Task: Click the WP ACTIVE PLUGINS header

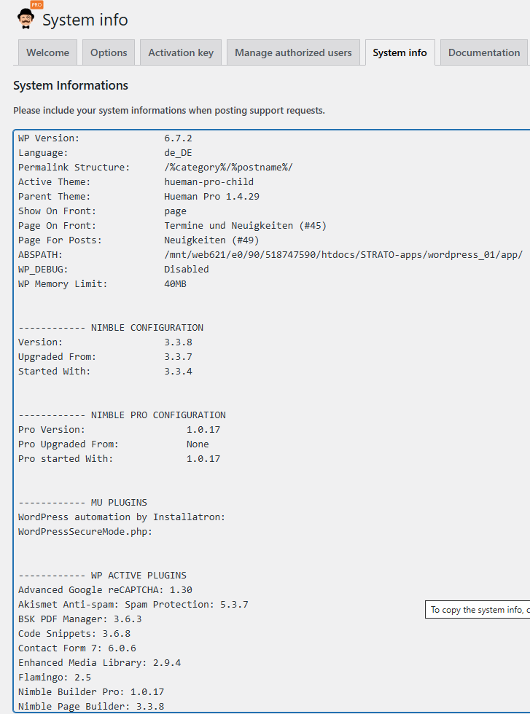Action: 103,575
